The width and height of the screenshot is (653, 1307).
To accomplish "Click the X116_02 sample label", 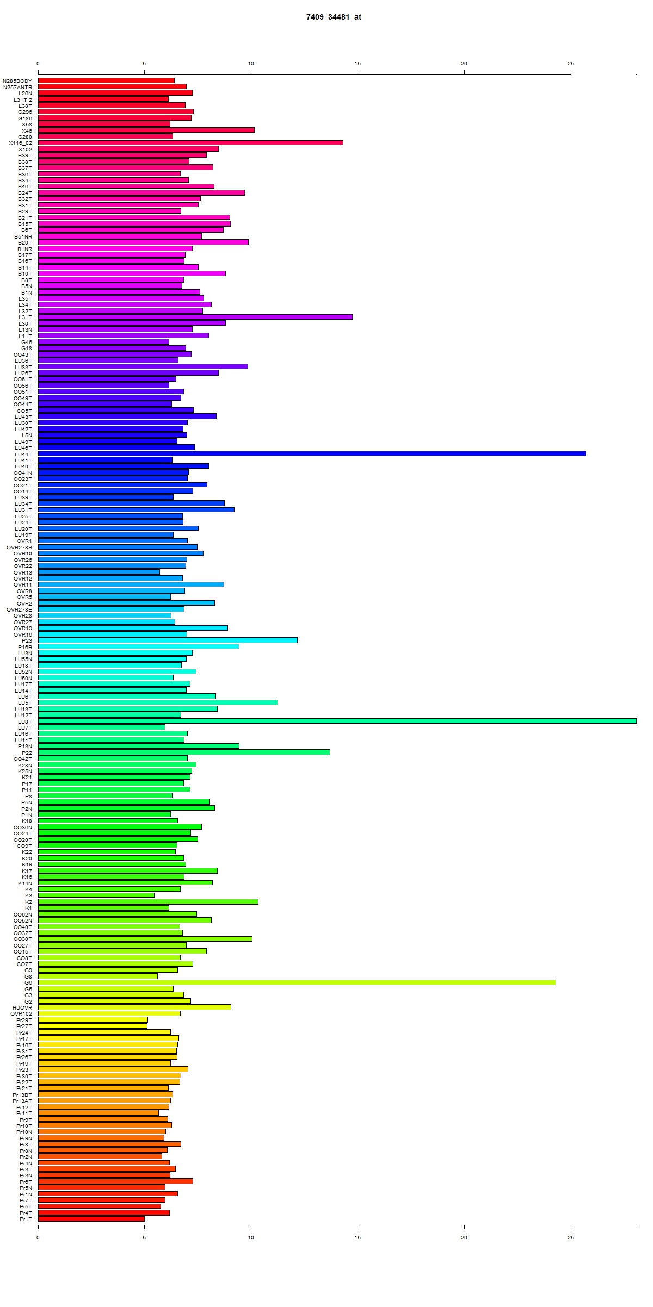I will (x=21, y=143).
